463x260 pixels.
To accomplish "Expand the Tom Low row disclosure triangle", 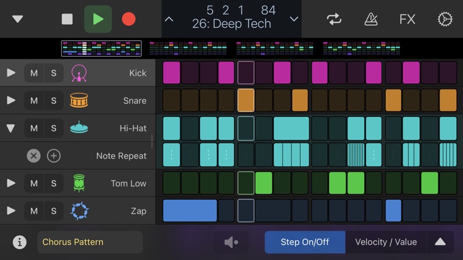I will 11,183.
